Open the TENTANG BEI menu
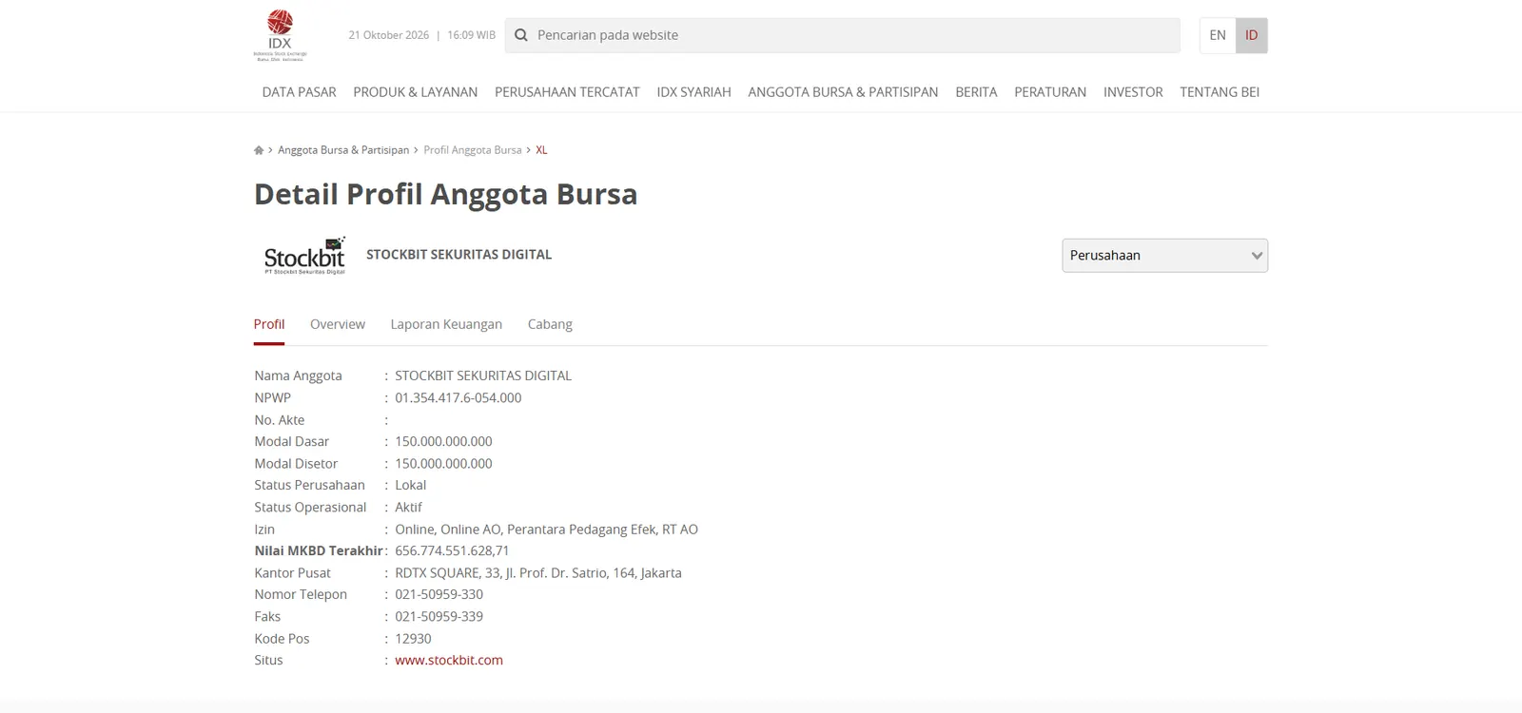The height and width of the screenshot is (713, 1522). coord(1220,92)
